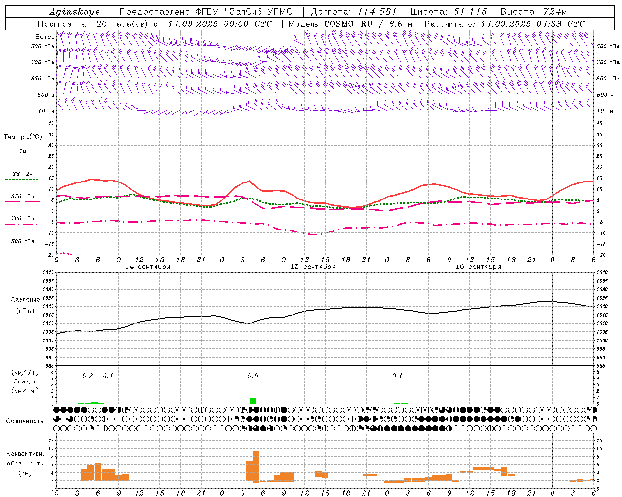The height and width of the screenshot is (497, 622).
Task: Click the "500 гПа" entry in the temperature legend
Action: point(23,241)
